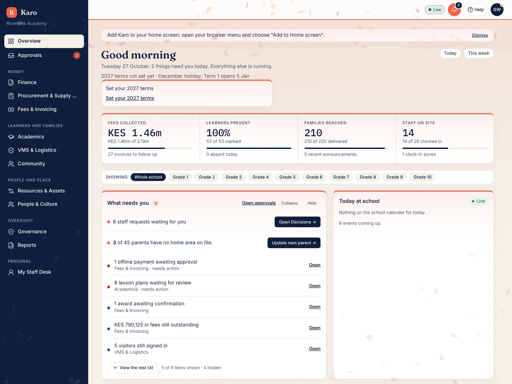The image size is (512, 384).
Task: Open the notifications bell icon
Action: [454, 9]
